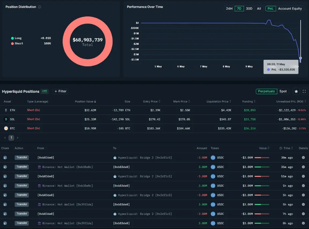This screenshot has width=309, height=229.
Task: Click Binance bank icon in 8h ago row
Action: 39,223
